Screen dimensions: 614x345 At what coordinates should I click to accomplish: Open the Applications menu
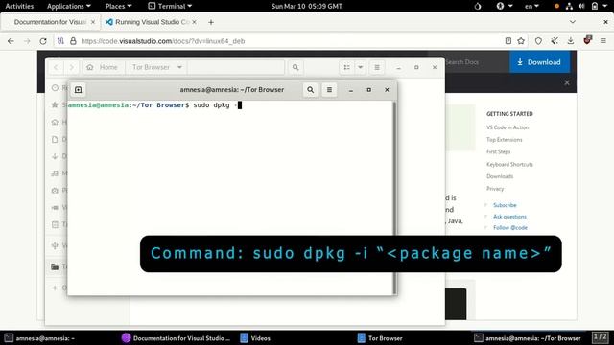coord(68,6)
